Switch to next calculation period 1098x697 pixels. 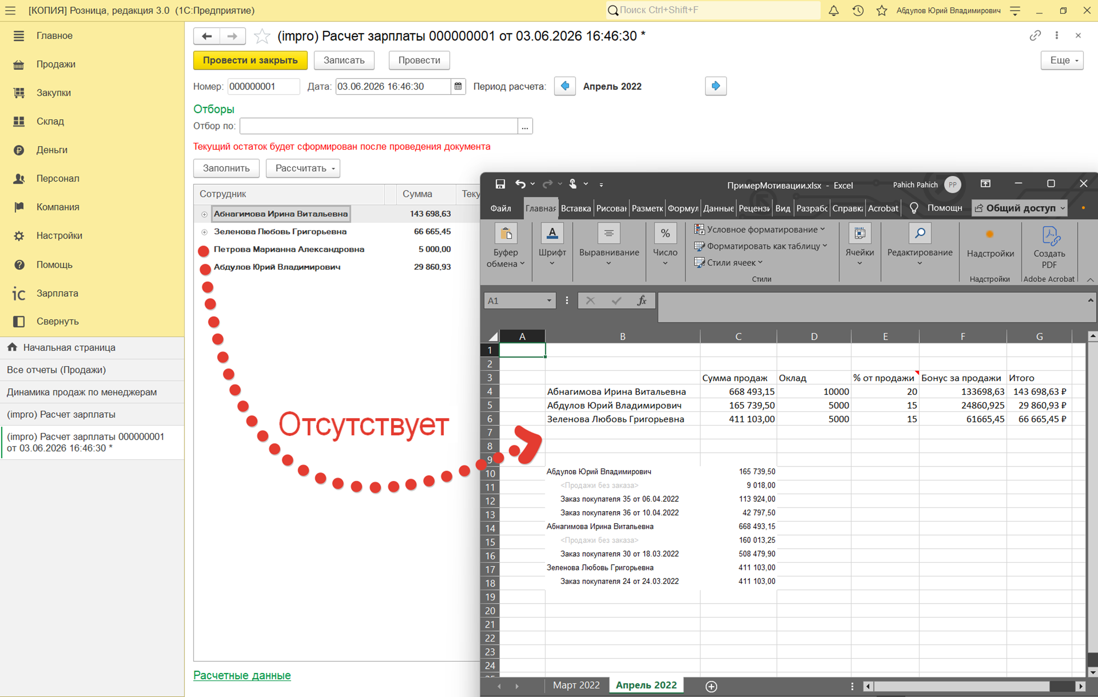716,86
